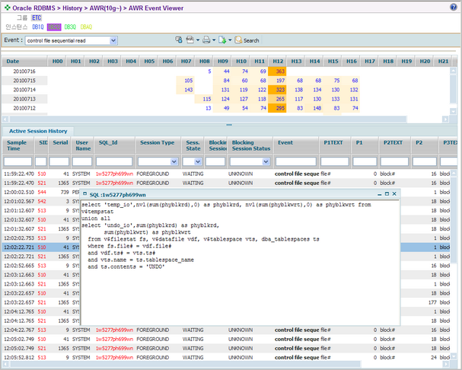Click the printer toolbar icon
462x370 pixels.
tap(206, 40)
